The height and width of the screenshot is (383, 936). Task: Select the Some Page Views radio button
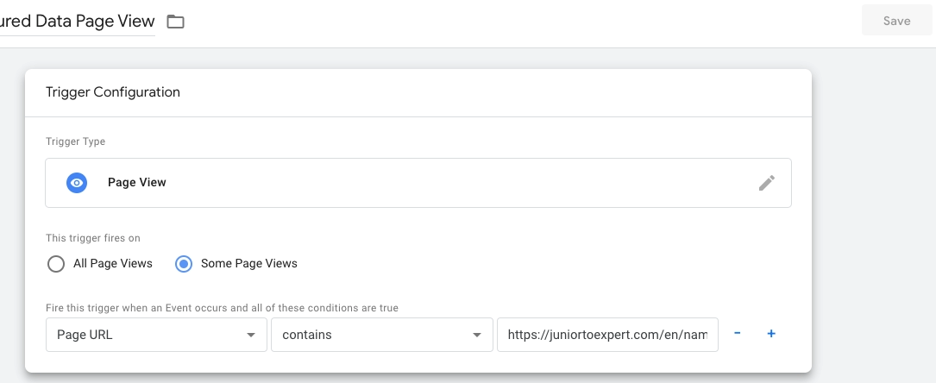click(x=183, y=264)
